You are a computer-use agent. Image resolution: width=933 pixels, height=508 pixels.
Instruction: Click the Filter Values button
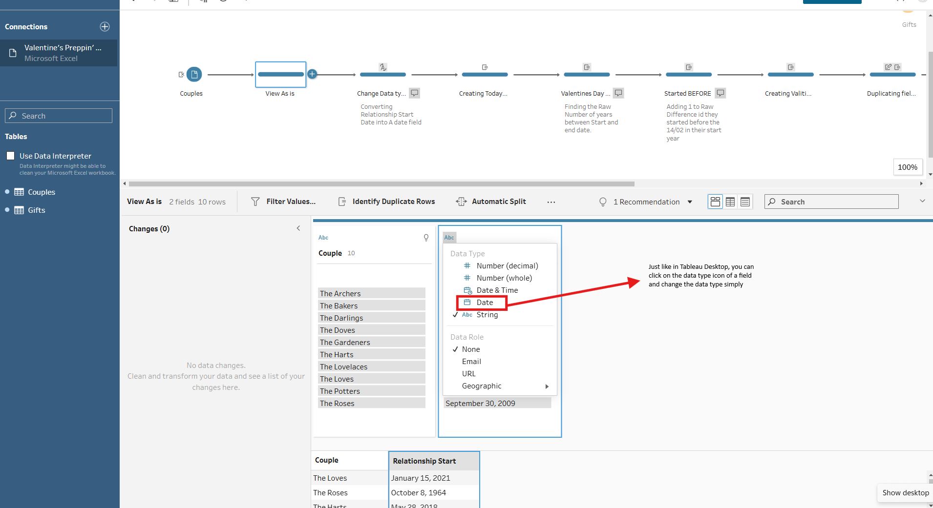283,202
